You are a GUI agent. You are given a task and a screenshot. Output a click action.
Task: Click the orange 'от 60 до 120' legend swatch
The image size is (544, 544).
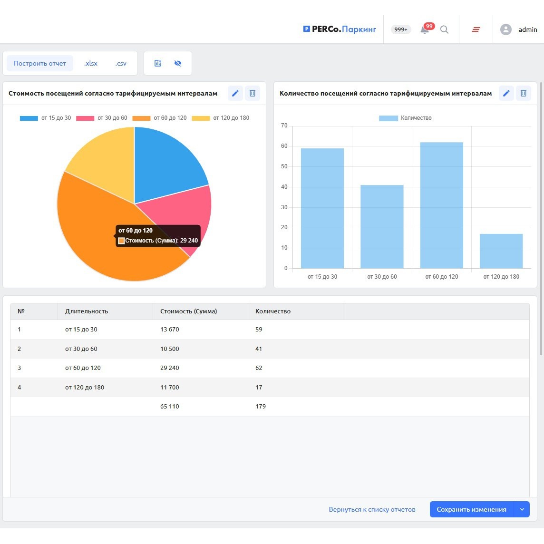(x=141, y=118)
